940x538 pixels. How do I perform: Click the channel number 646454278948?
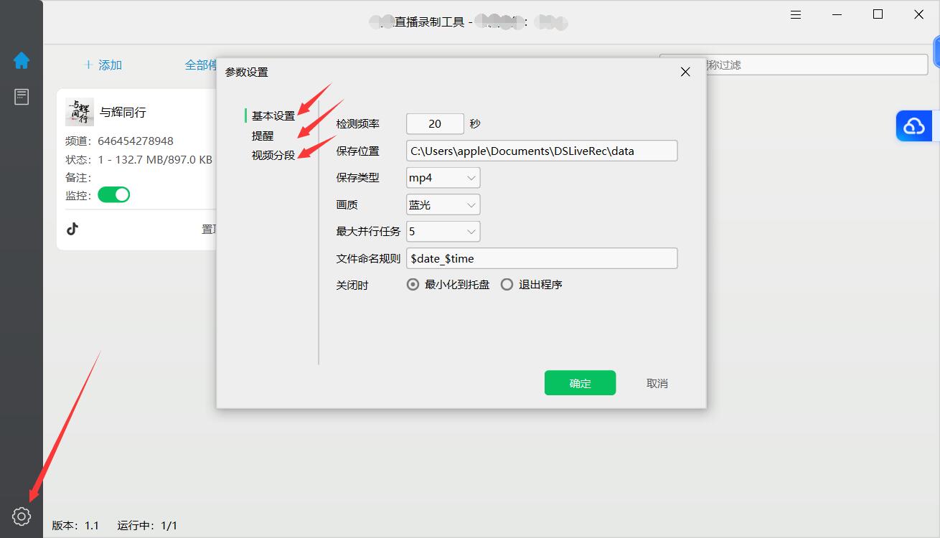(x=136, y=141)
